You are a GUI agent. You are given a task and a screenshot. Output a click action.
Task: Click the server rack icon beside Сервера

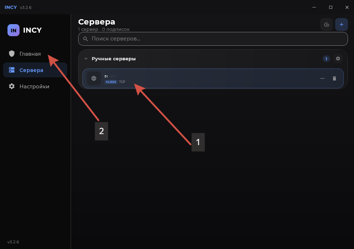click(x=12, y=70)
